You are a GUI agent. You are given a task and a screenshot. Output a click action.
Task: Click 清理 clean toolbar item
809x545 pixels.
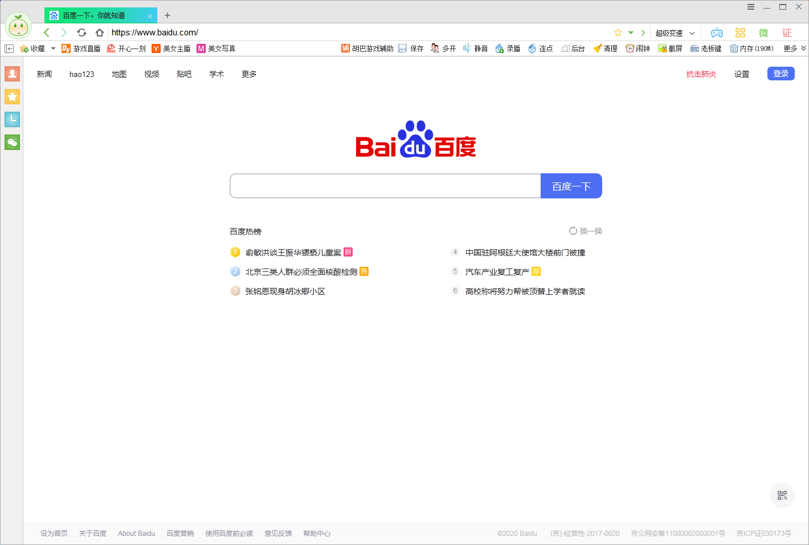pos(605,48)
